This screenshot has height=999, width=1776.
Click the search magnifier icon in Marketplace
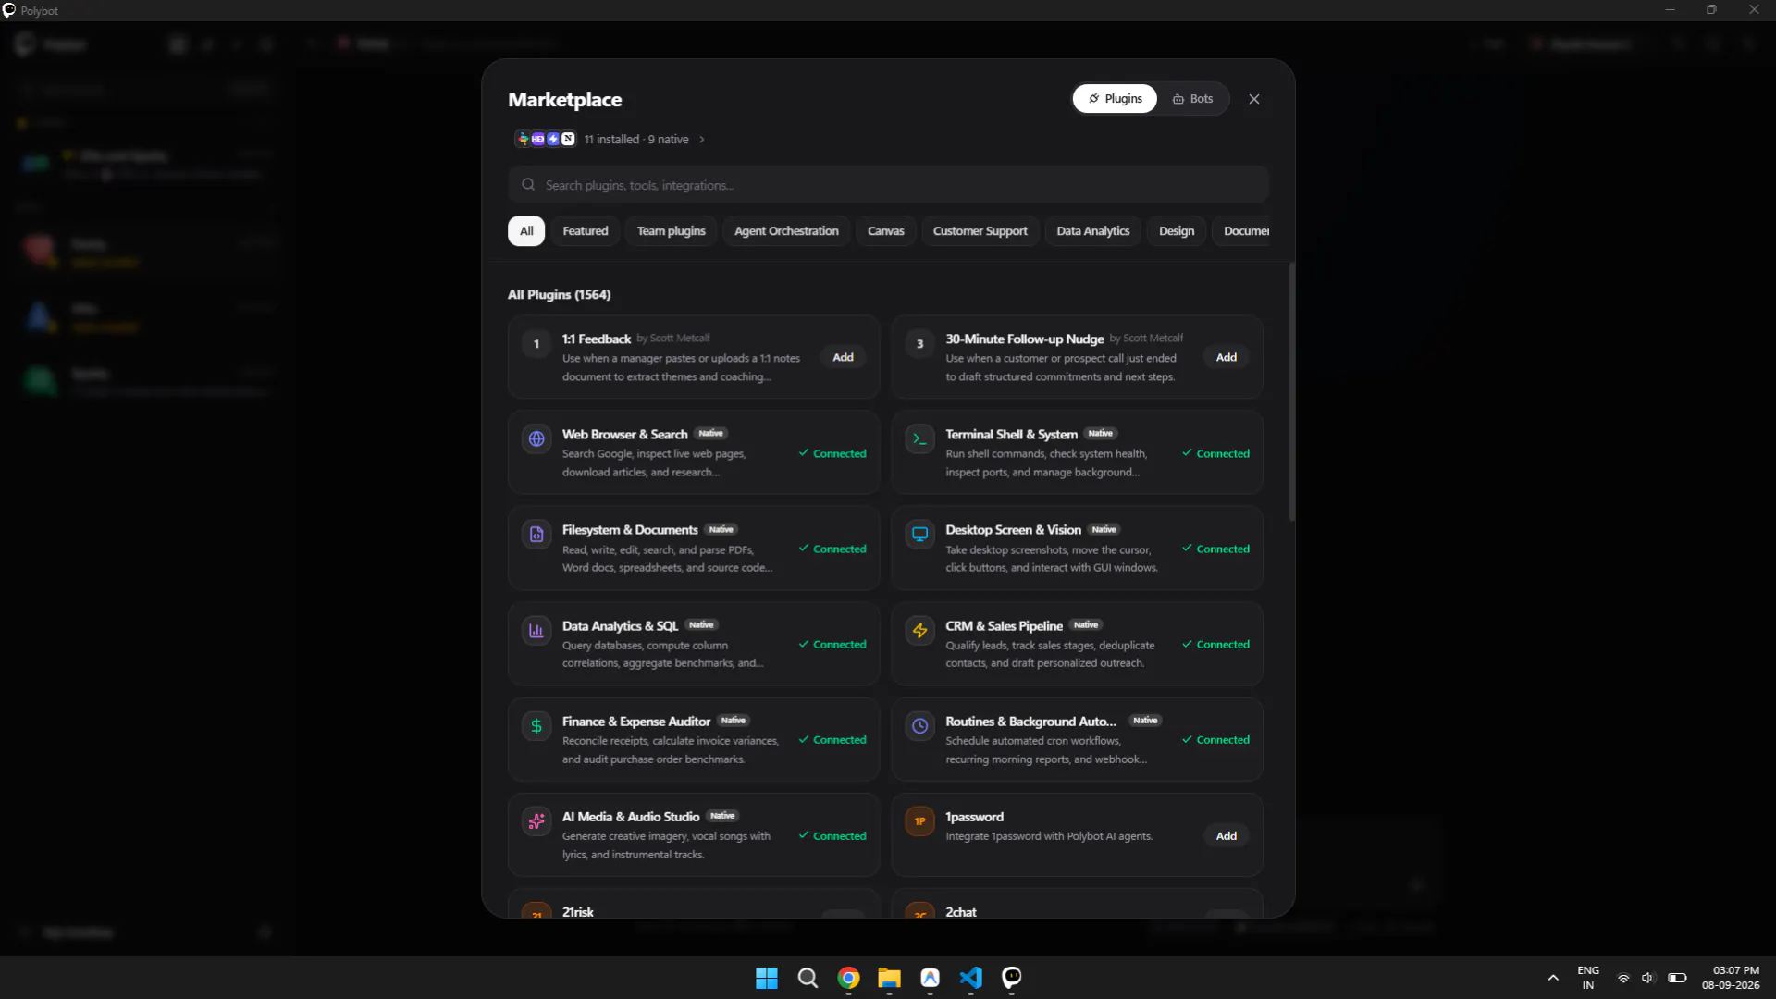[x=528, y=185]
